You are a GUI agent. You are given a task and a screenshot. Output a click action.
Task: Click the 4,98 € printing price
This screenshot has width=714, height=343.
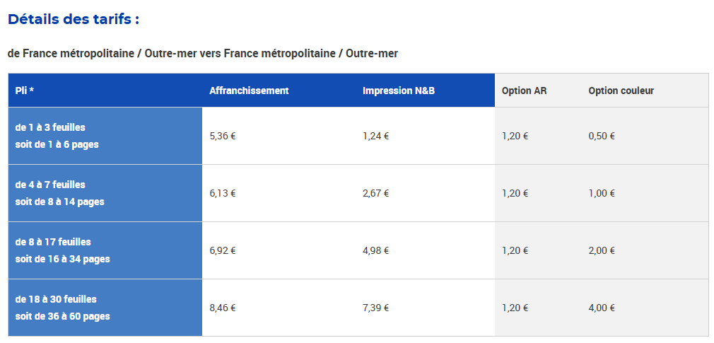point(375,250)
